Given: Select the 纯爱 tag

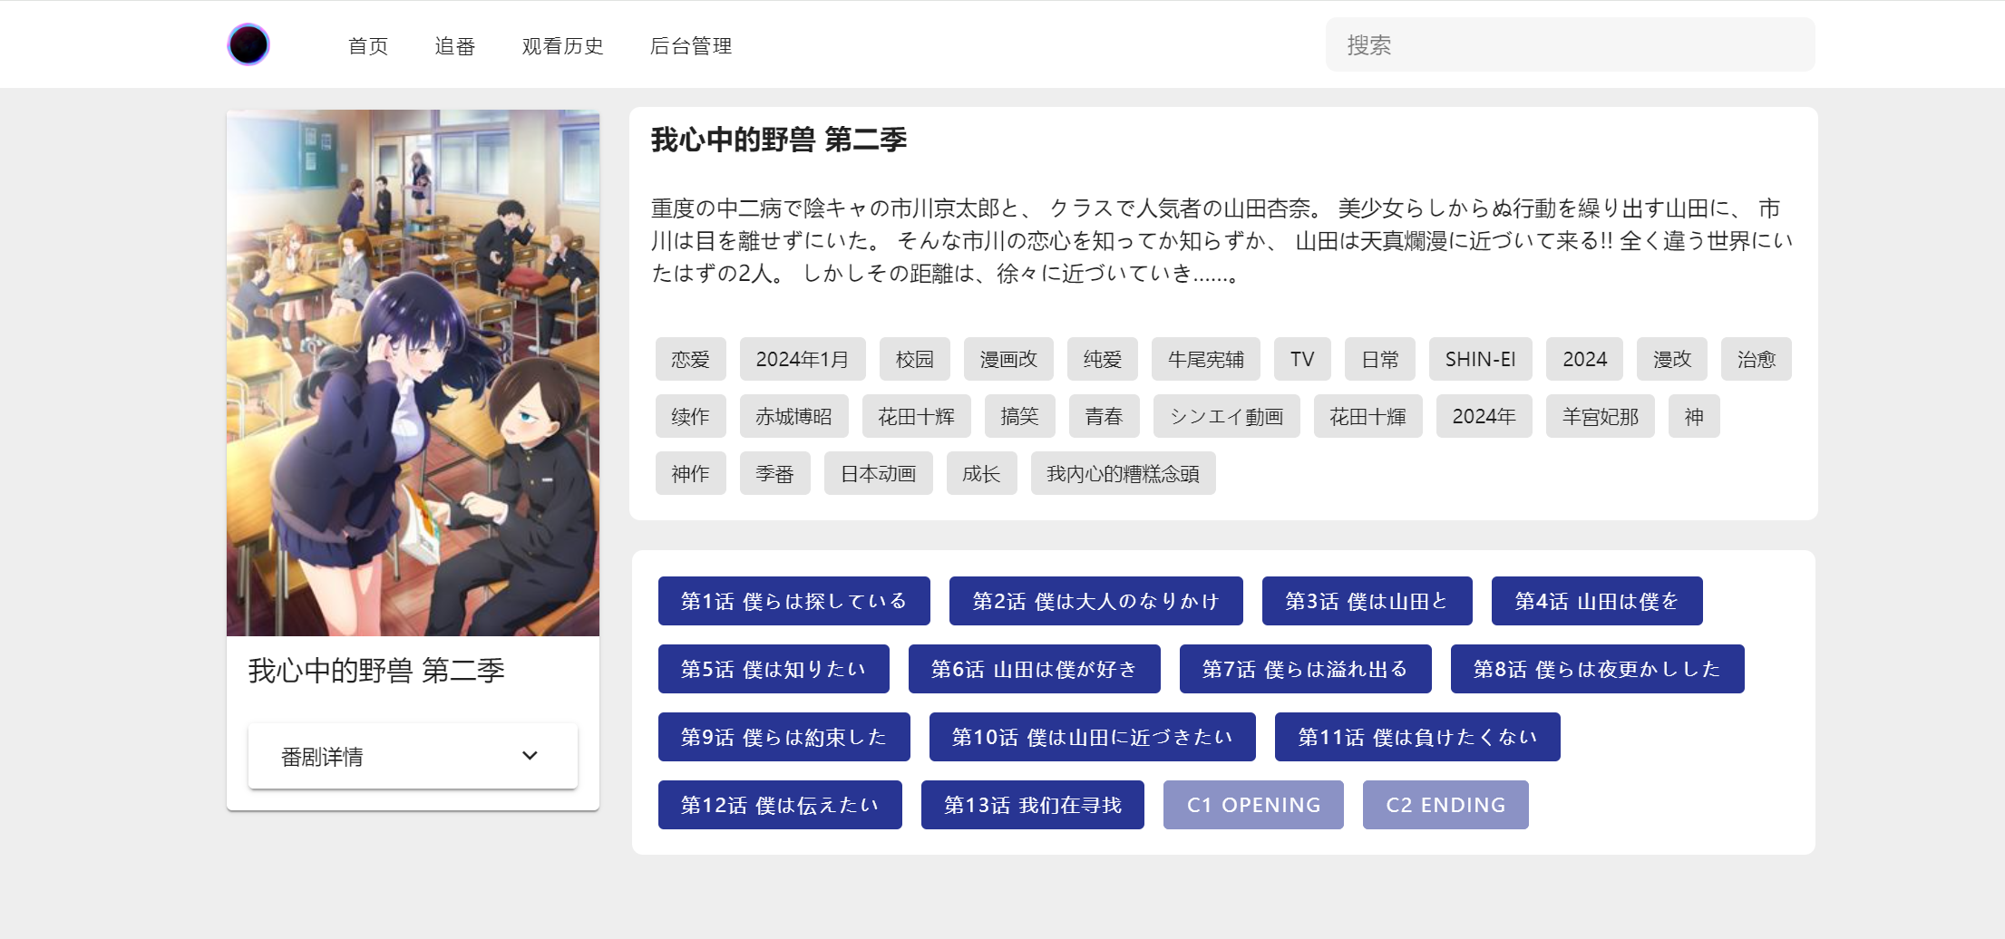Looking at the screenshot, I should (x=1103, y=359).
